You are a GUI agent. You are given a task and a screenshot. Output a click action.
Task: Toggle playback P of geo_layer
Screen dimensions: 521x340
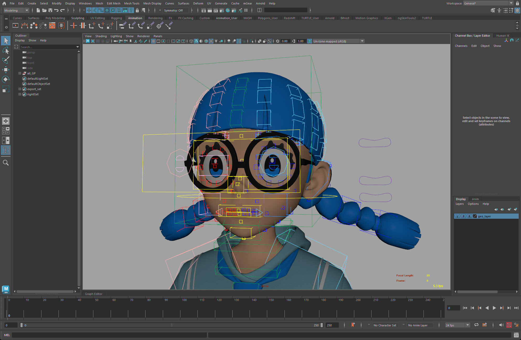click(x=464, y=216)
